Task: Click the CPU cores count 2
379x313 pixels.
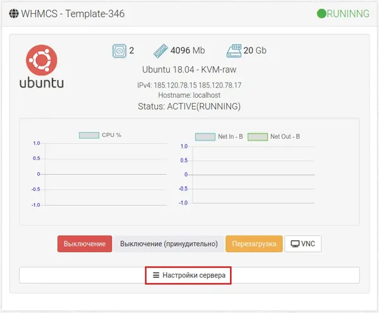Action: click(x=131, y=50)
